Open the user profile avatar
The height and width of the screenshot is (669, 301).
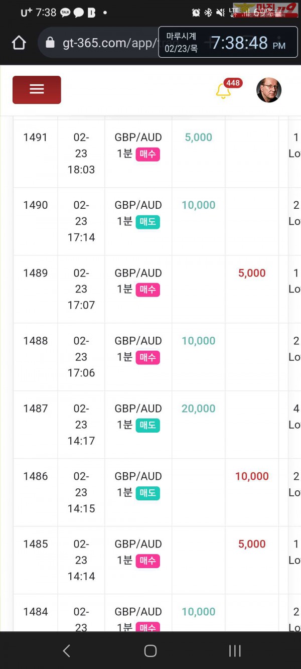pos(269,90)
